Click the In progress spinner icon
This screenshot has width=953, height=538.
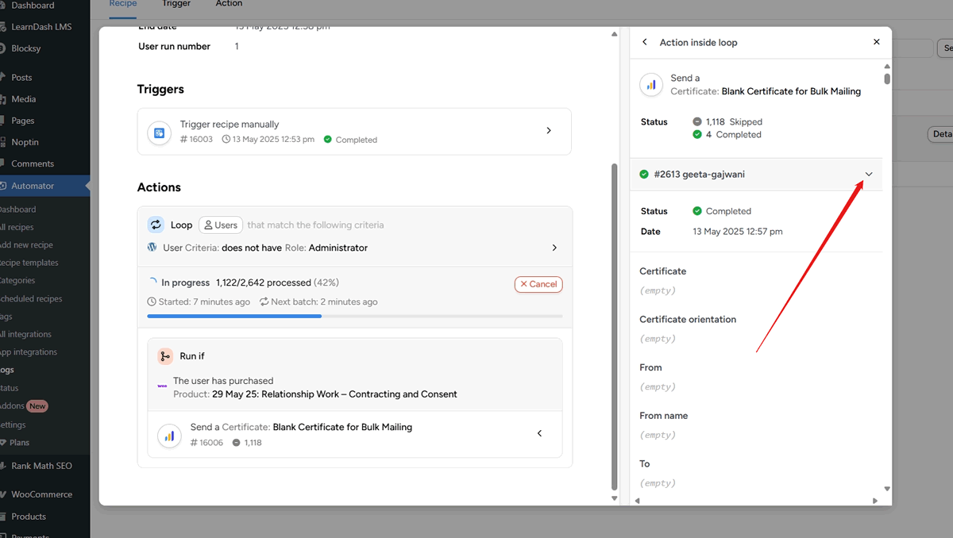tap(152, 282)
